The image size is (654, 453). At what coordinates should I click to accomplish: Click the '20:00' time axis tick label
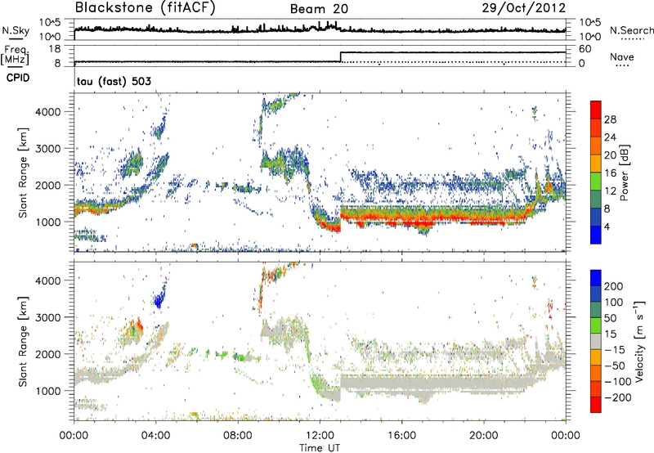click(484, 436)
